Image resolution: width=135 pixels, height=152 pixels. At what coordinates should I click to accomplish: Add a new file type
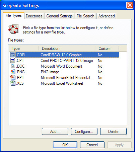tap(55, 132)
